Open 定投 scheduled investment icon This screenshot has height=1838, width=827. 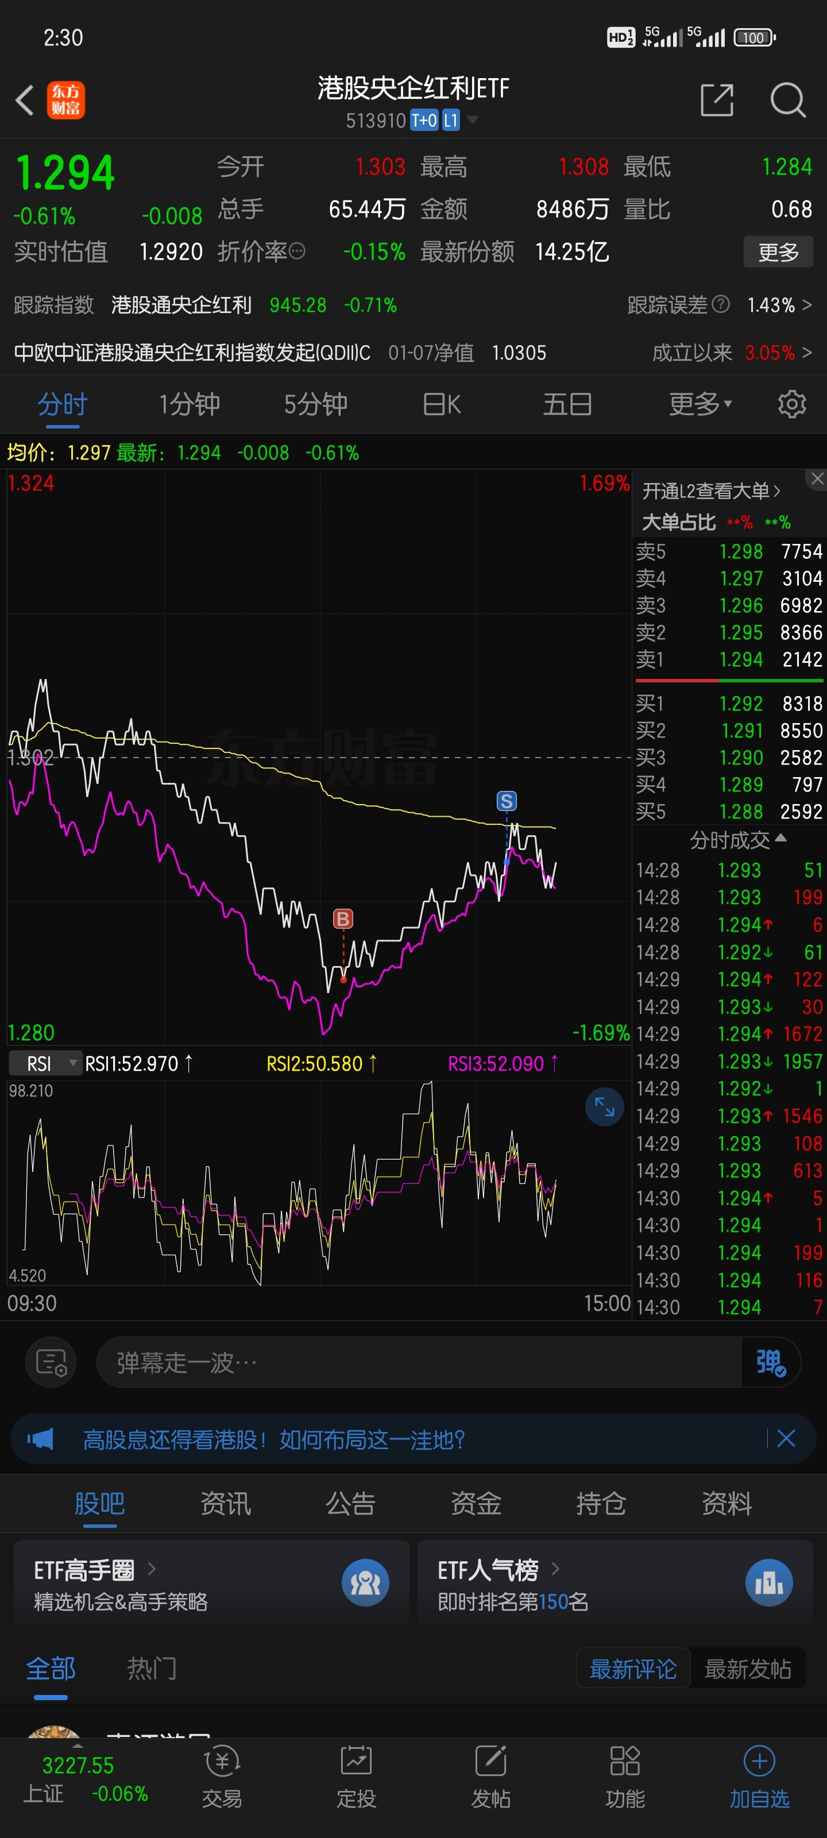(x=356, y=1777)
